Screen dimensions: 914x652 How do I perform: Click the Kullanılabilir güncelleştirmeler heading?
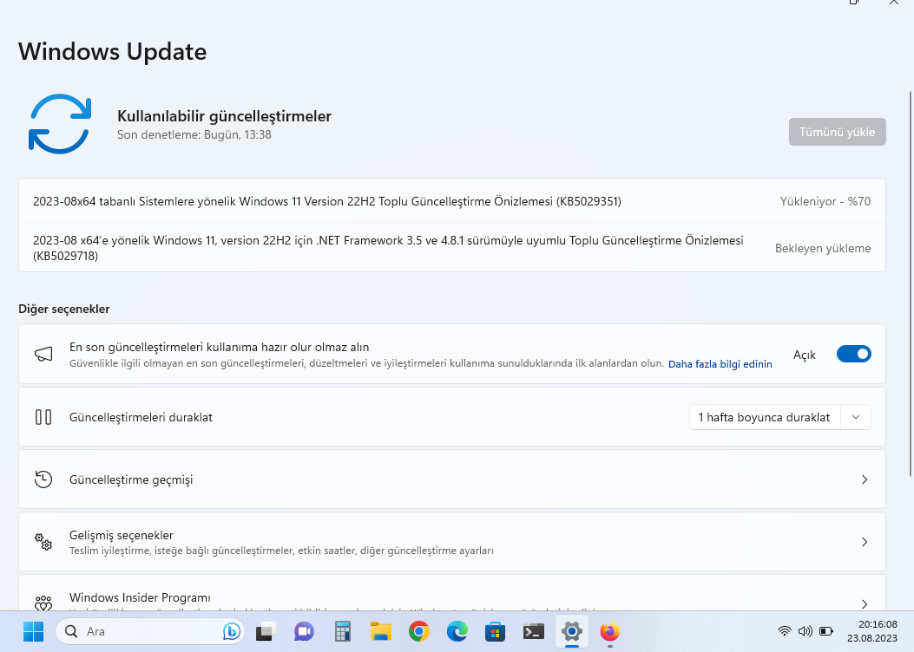(x=225, y=116)
